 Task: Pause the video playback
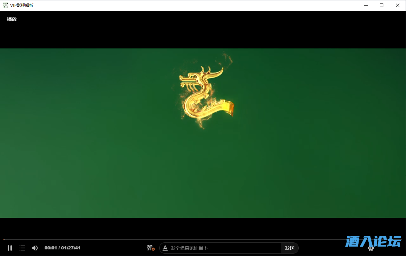[9, 248]
